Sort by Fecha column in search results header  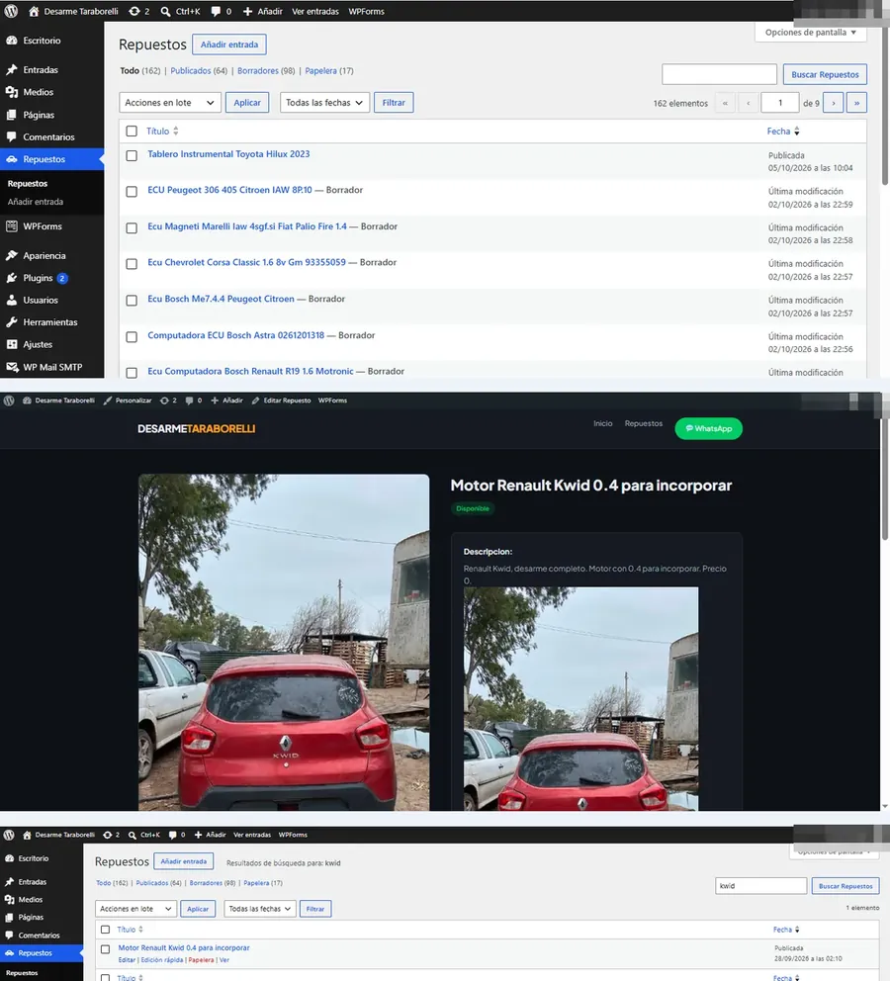[x=786, y=930]
